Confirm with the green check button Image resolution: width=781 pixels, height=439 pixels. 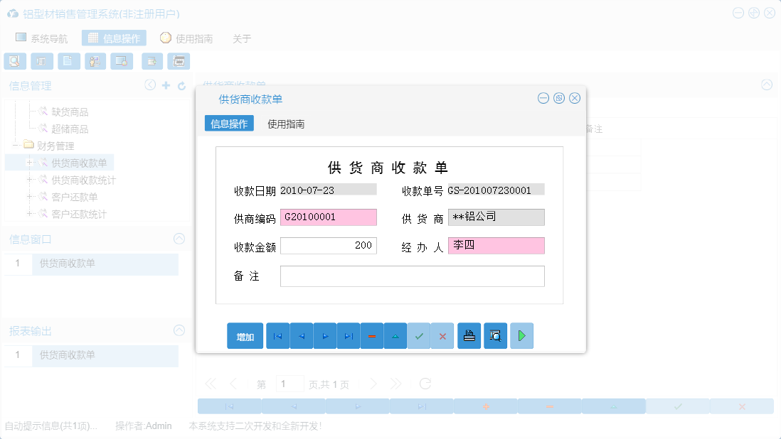[419, 335]
